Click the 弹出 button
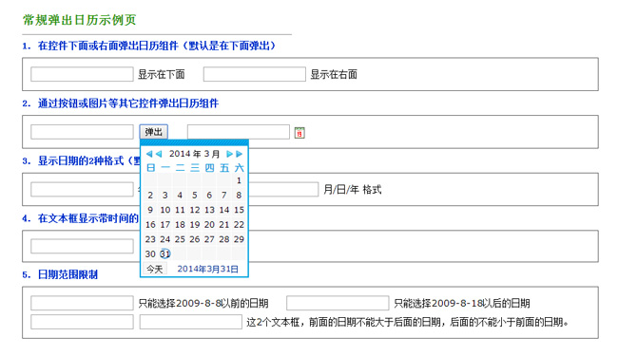 153,132
